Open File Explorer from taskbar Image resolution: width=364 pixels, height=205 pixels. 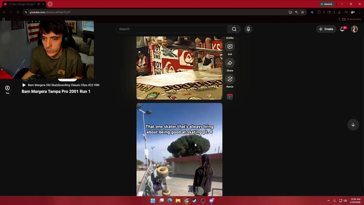tap(178, 201)
